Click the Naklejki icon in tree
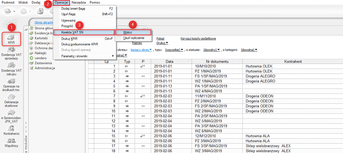Screen dimensions: 343x153 click(31, 53)
